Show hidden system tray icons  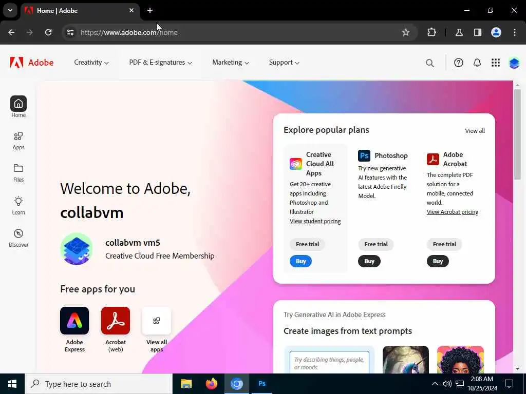pos(435,384)
